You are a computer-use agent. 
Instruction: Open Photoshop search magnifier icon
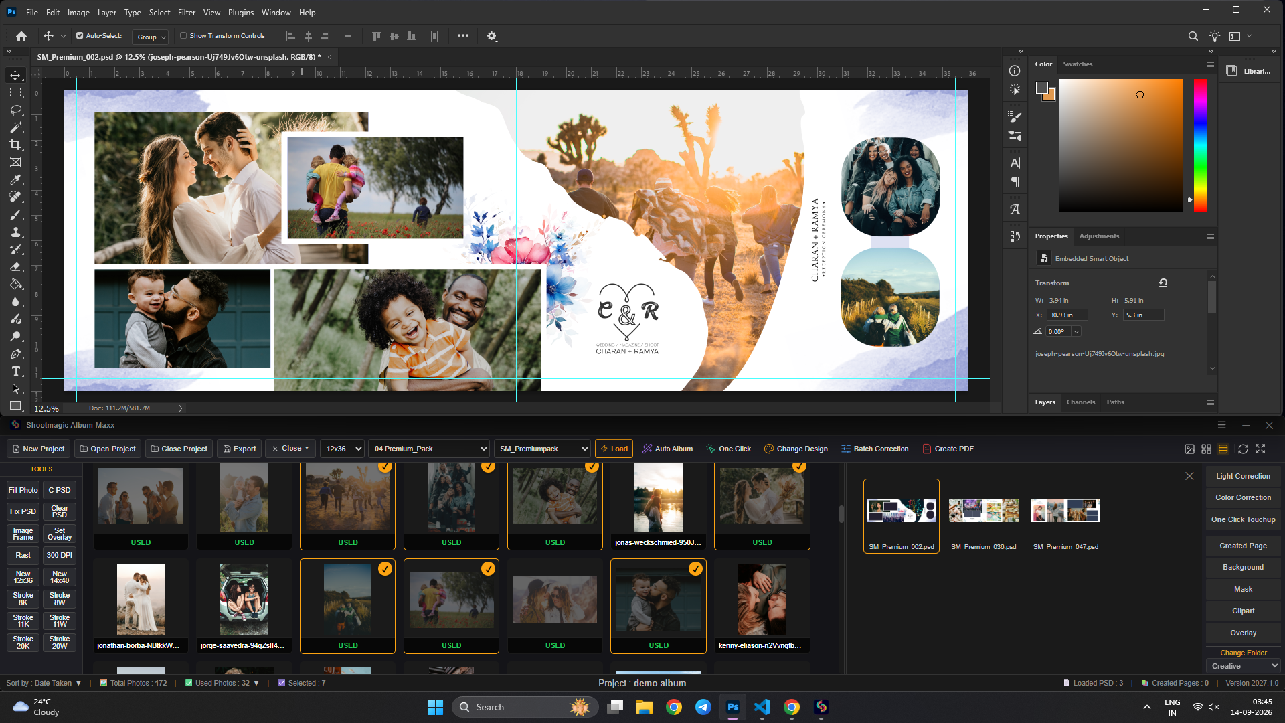(1193, 36)
